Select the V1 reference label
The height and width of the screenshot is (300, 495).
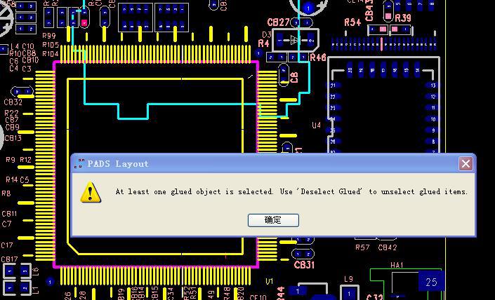click(270, 281)
